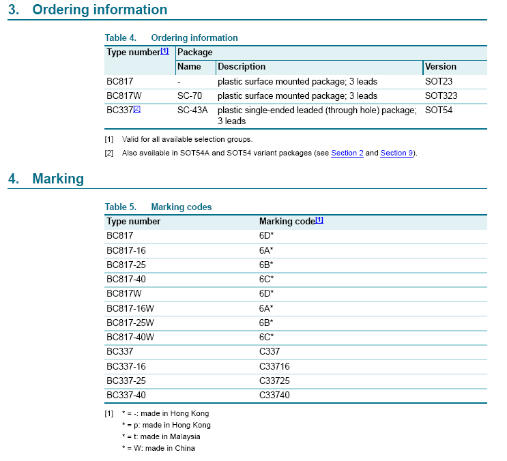507x461 pixels.
Task: Click the C33740 marking code
Action: coord(274,395)
